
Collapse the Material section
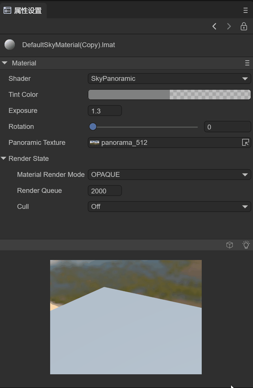5,63
